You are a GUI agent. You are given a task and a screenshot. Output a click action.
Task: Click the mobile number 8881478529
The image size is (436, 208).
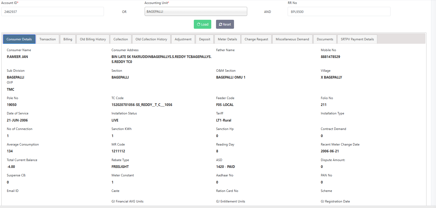click(x=331, y=57)
